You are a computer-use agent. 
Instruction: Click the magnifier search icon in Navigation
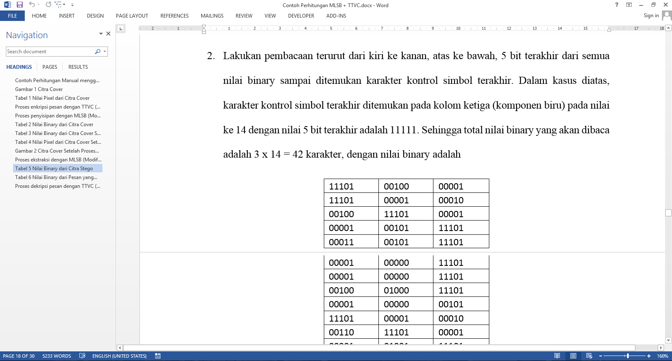tap(97, 52)
